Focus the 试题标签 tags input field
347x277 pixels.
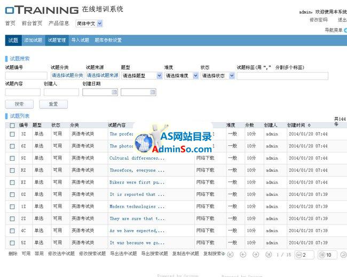(x=282, y=76)
